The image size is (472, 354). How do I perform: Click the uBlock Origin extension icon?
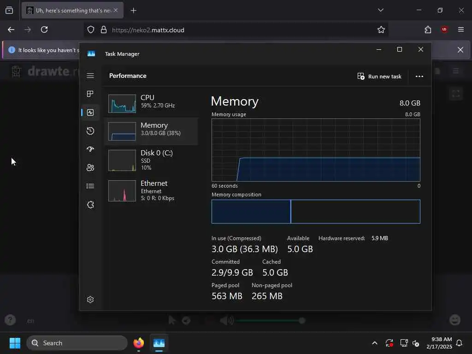click(444, 29)
